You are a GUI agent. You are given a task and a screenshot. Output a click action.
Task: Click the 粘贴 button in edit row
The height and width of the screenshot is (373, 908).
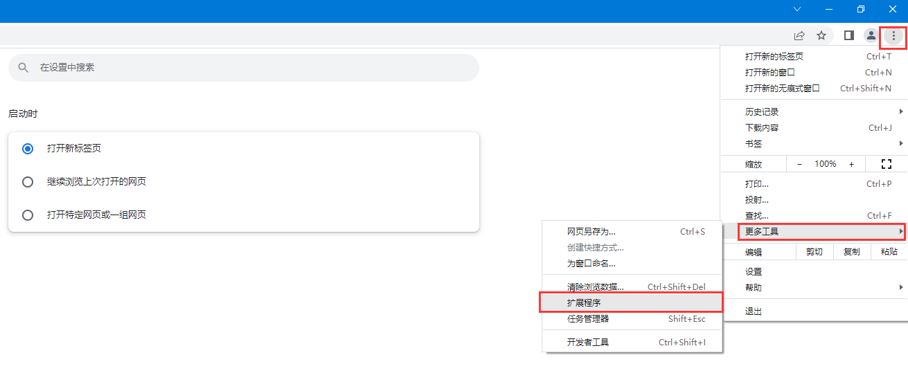click(x=889, y=253)
